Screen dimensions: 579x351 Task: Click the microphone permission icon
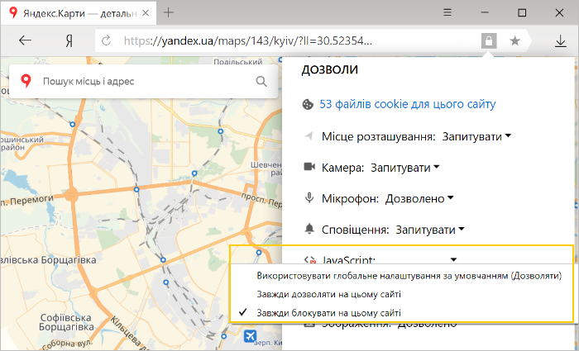coord(309,198)
